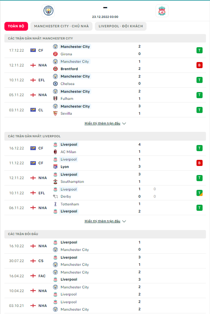Open the Southampton team link
The height and width of the screenshot is (314, 210).
(x=72, y=181)
